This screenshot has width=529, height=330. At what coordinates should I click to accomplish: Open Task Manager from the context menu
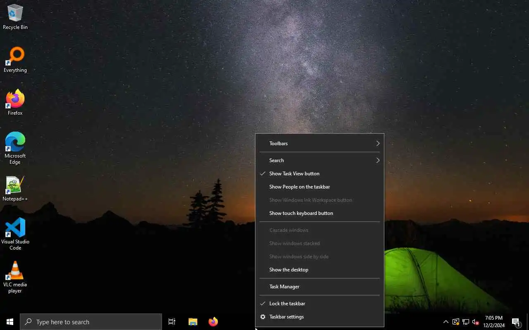(320, 287)
